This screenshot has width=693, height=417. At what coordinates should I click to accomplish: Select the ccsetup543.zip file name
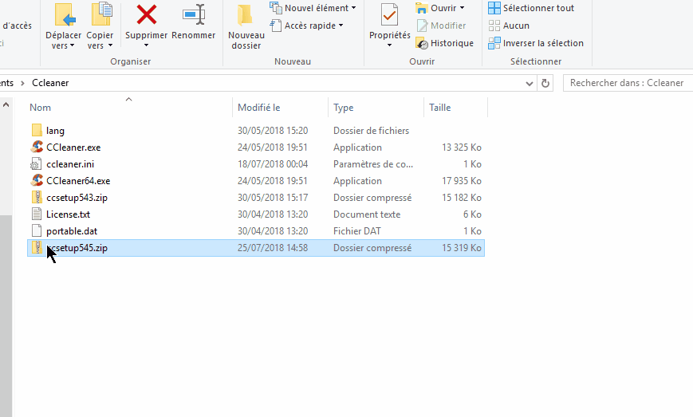click(x=77, y=198)
